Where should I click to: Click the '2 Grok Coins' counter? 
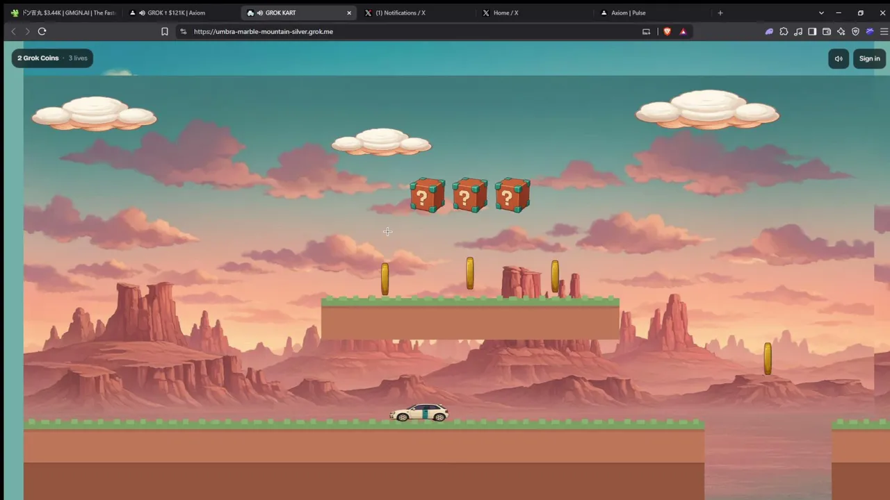click(38, 58)
